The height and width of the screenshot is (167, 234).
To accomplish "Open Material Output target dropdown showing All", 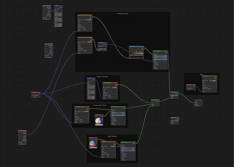I will click(x=199, y=101).
